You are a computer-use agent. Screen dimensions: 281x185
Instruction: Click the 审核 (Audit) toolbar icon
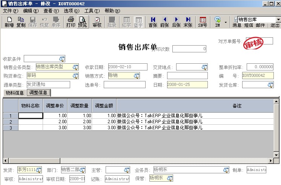(x=97, y=22)
